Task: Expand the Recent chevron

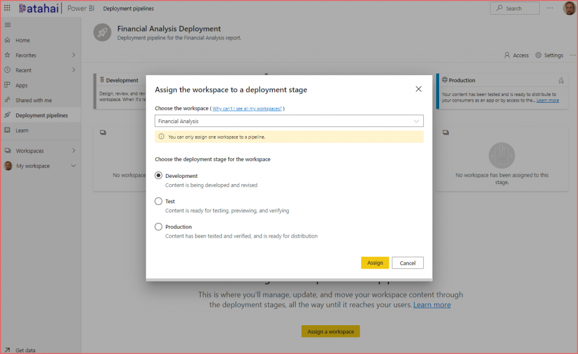Action: point(74,69)
